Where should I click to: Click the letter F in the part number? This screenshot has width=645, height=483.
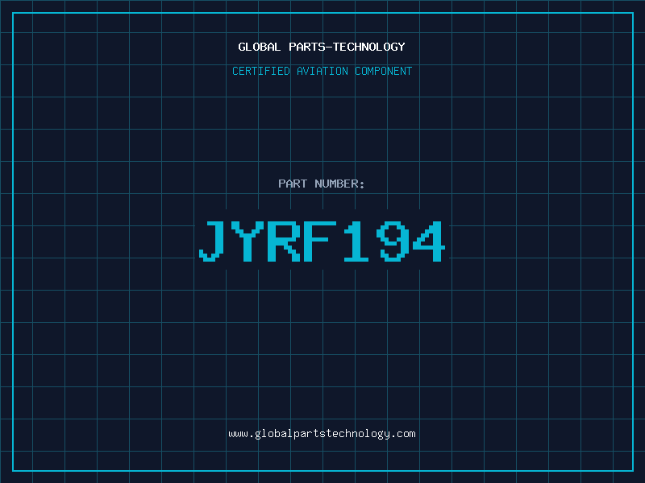[319, 242]
